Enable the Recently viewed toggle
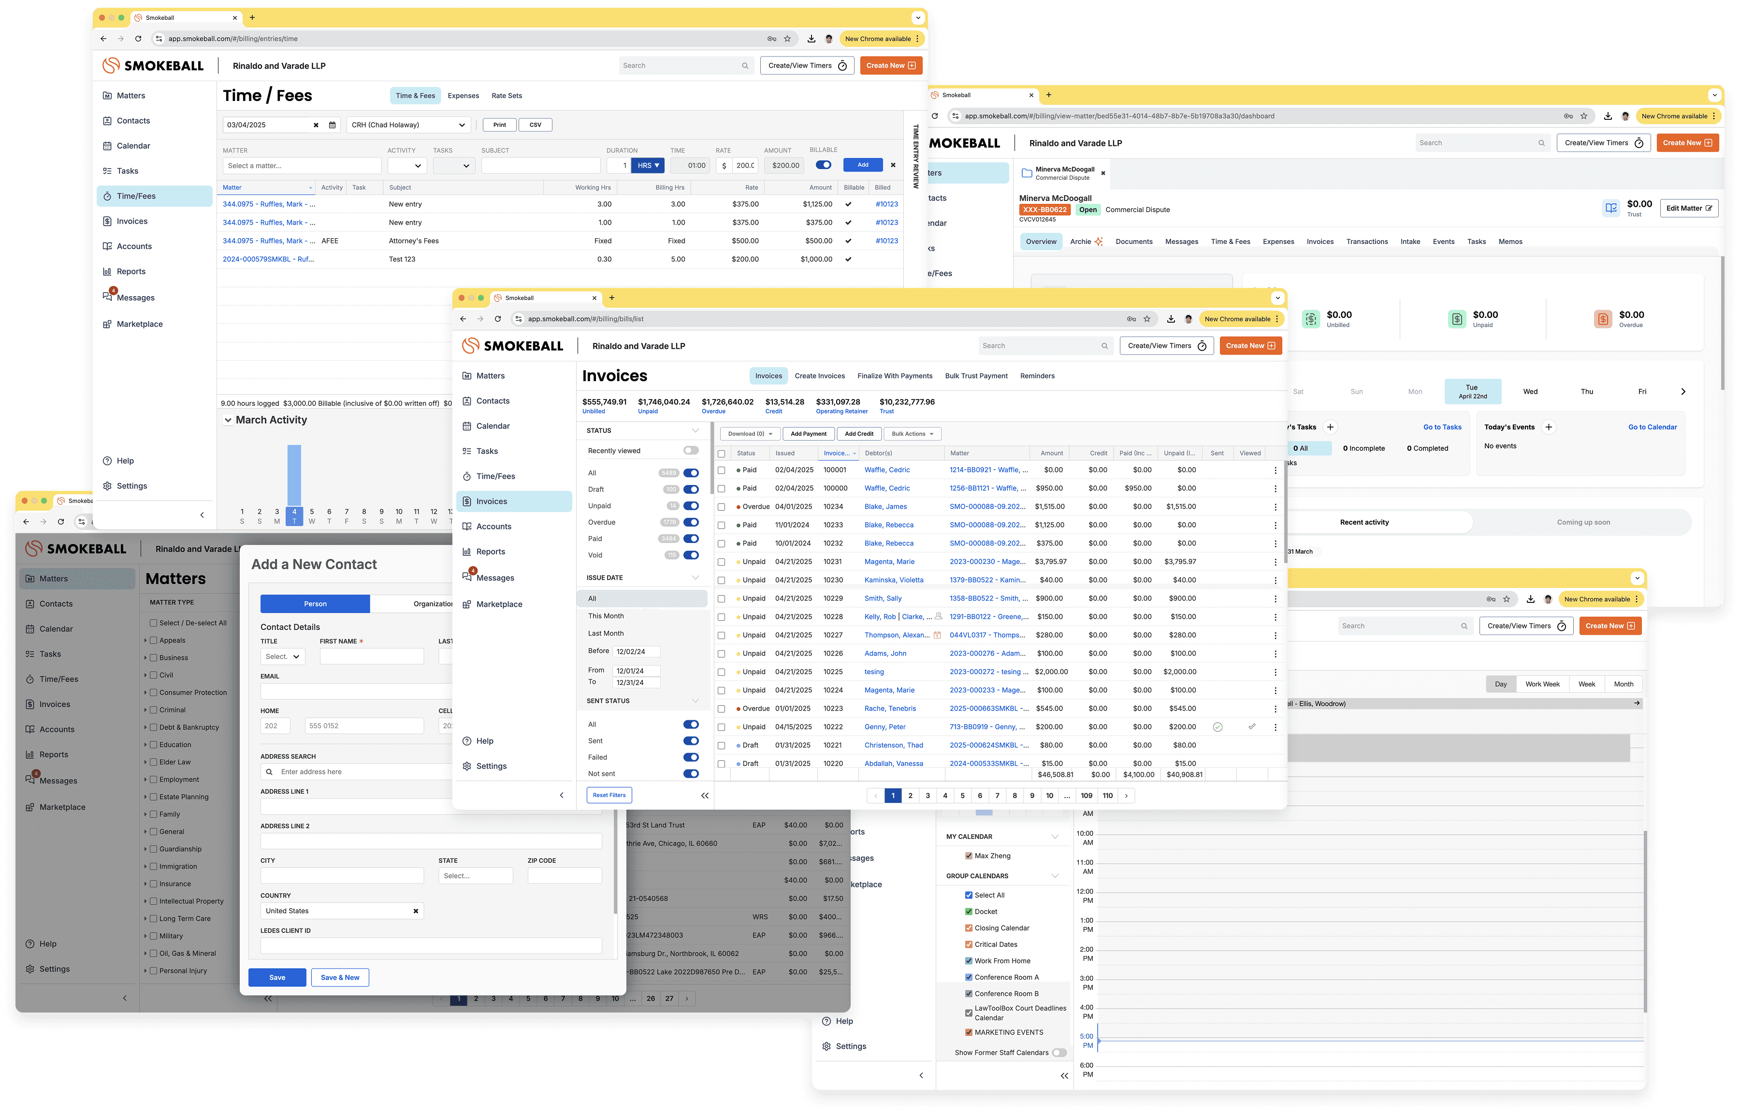1740x1113 pixels. click(x=691, y=450)
